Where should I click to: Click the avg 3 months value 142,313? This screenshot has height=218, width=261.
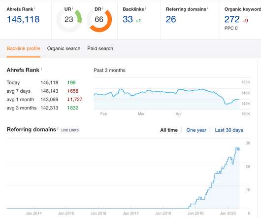click(x=49, y=108)
